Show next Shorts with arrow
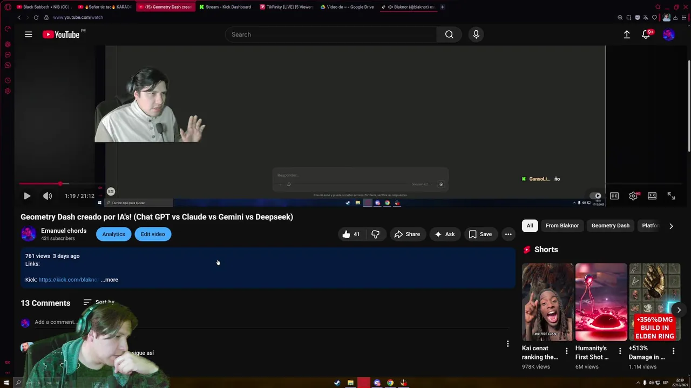 click(x=679, y=310)
